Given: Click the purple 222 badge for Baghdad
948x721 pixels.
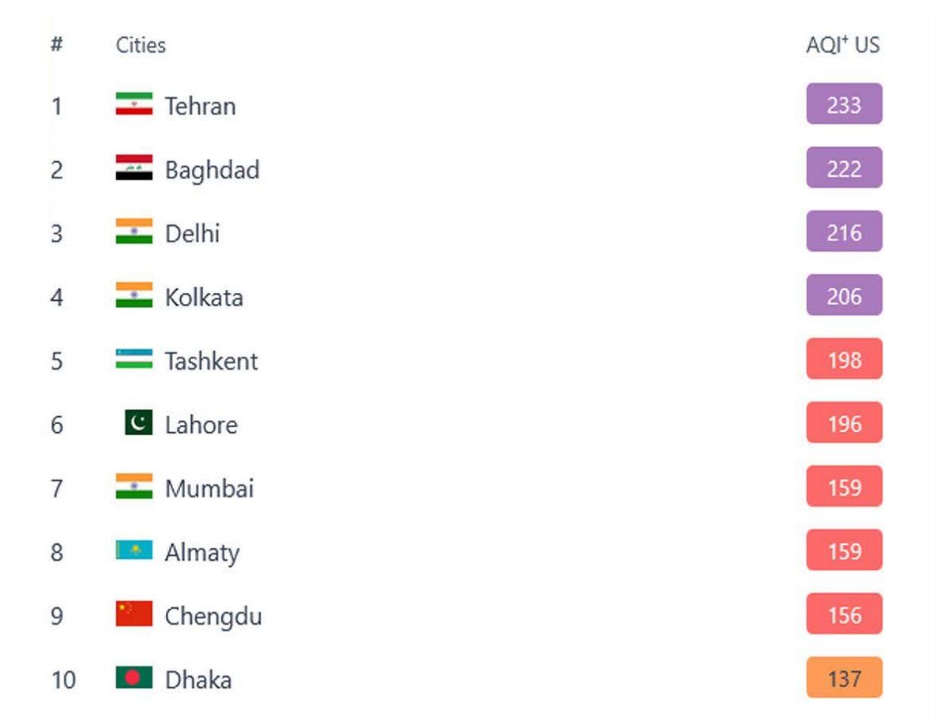Looking at the screenshot, I should click(844, 168).
